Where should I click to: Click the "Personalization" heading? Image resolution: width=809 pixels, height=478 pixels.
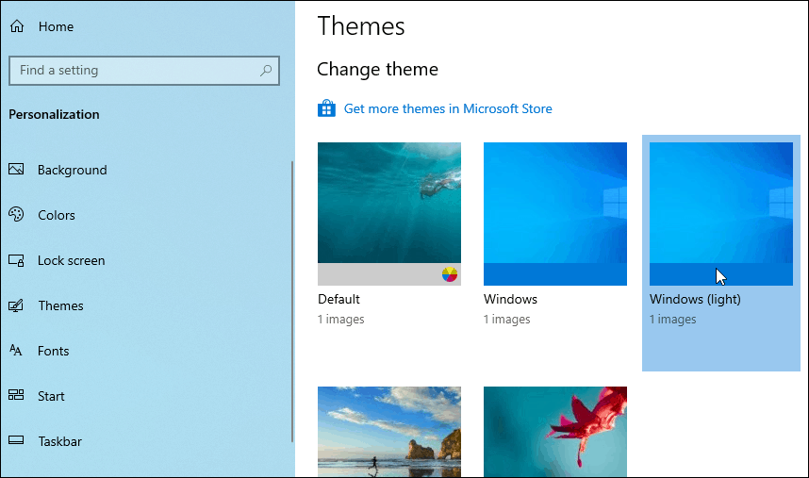click(x=54, y=114)
